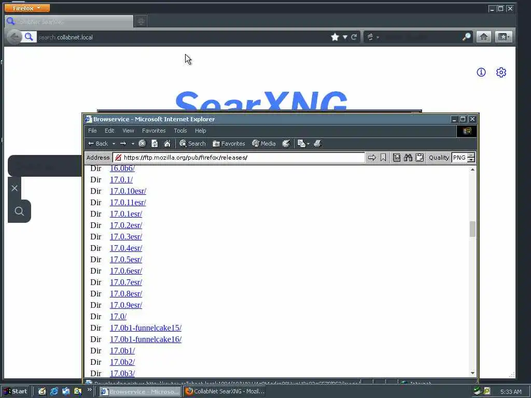
Task: Click the clipboard icon in Browservice toolbar
Action: (420, 158)
